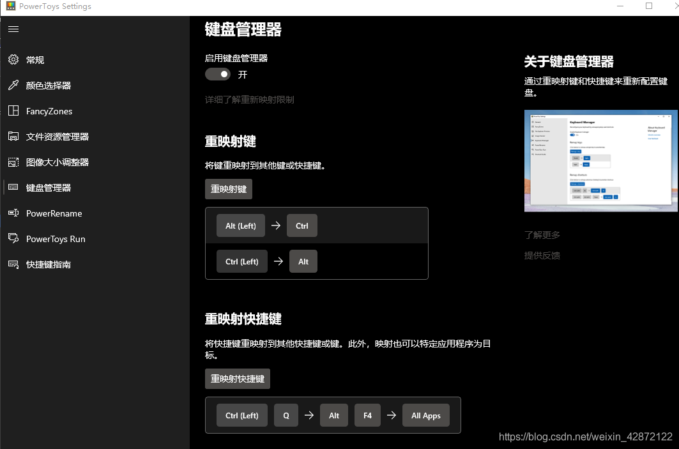The image size is (679, 449).
Task: Click the 重映射快捷键 button
Action: pos(238,379)
